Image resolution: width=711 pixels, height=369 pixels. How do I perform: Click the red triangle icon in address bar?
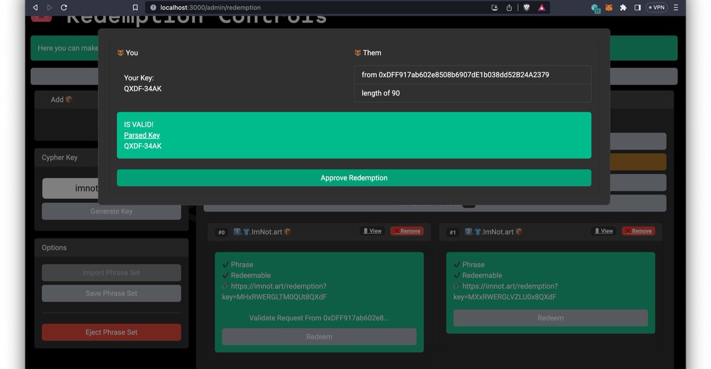tap(542, 8)
